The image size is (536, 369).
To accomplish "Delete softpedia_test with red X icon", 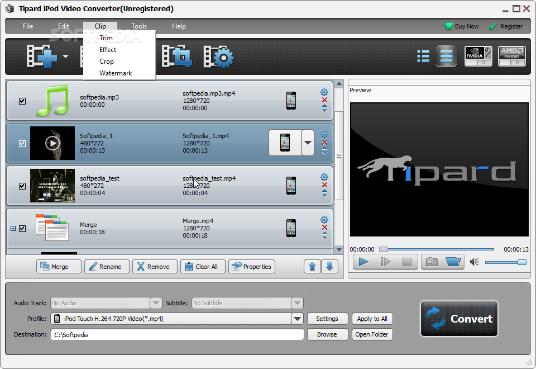I will [x=324, y=185].
